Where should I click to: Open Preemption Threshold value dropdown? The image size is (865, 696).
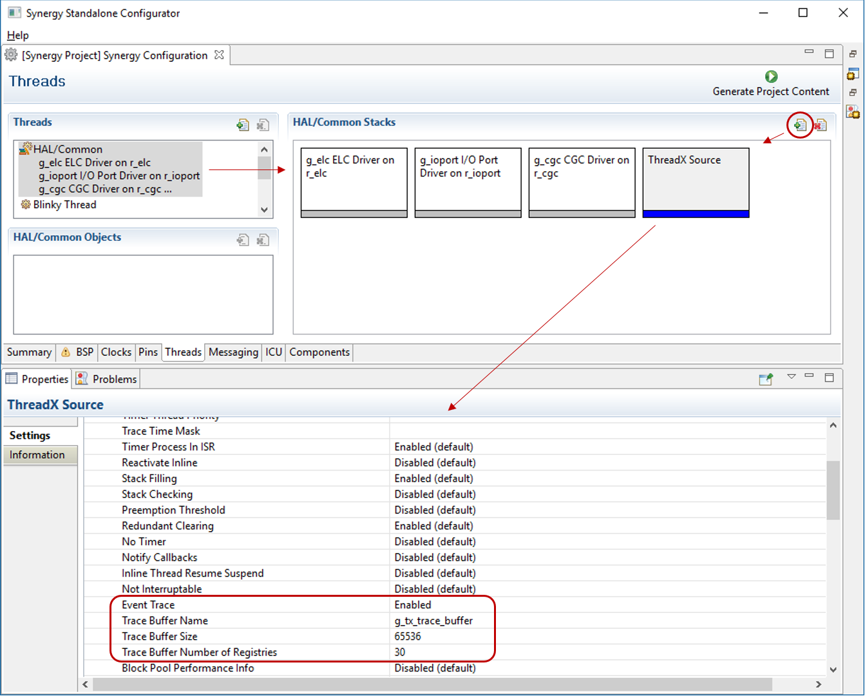[x=607, y=510]
